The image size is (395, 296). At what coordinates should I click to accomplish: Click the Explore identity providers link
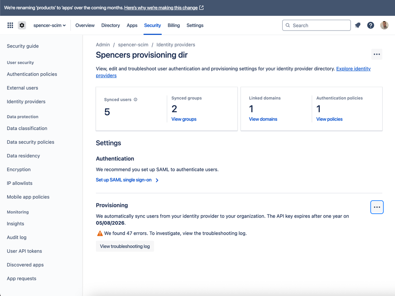(353, 69)
